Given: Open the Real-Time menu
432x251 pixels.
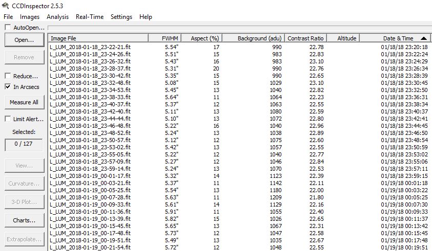Looking at the screenshot, I should pos(90,17).
